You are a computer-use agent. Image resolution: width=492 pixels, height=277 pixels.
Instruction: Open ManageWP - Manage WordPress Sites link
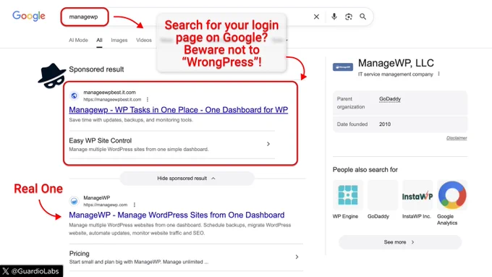177,216
